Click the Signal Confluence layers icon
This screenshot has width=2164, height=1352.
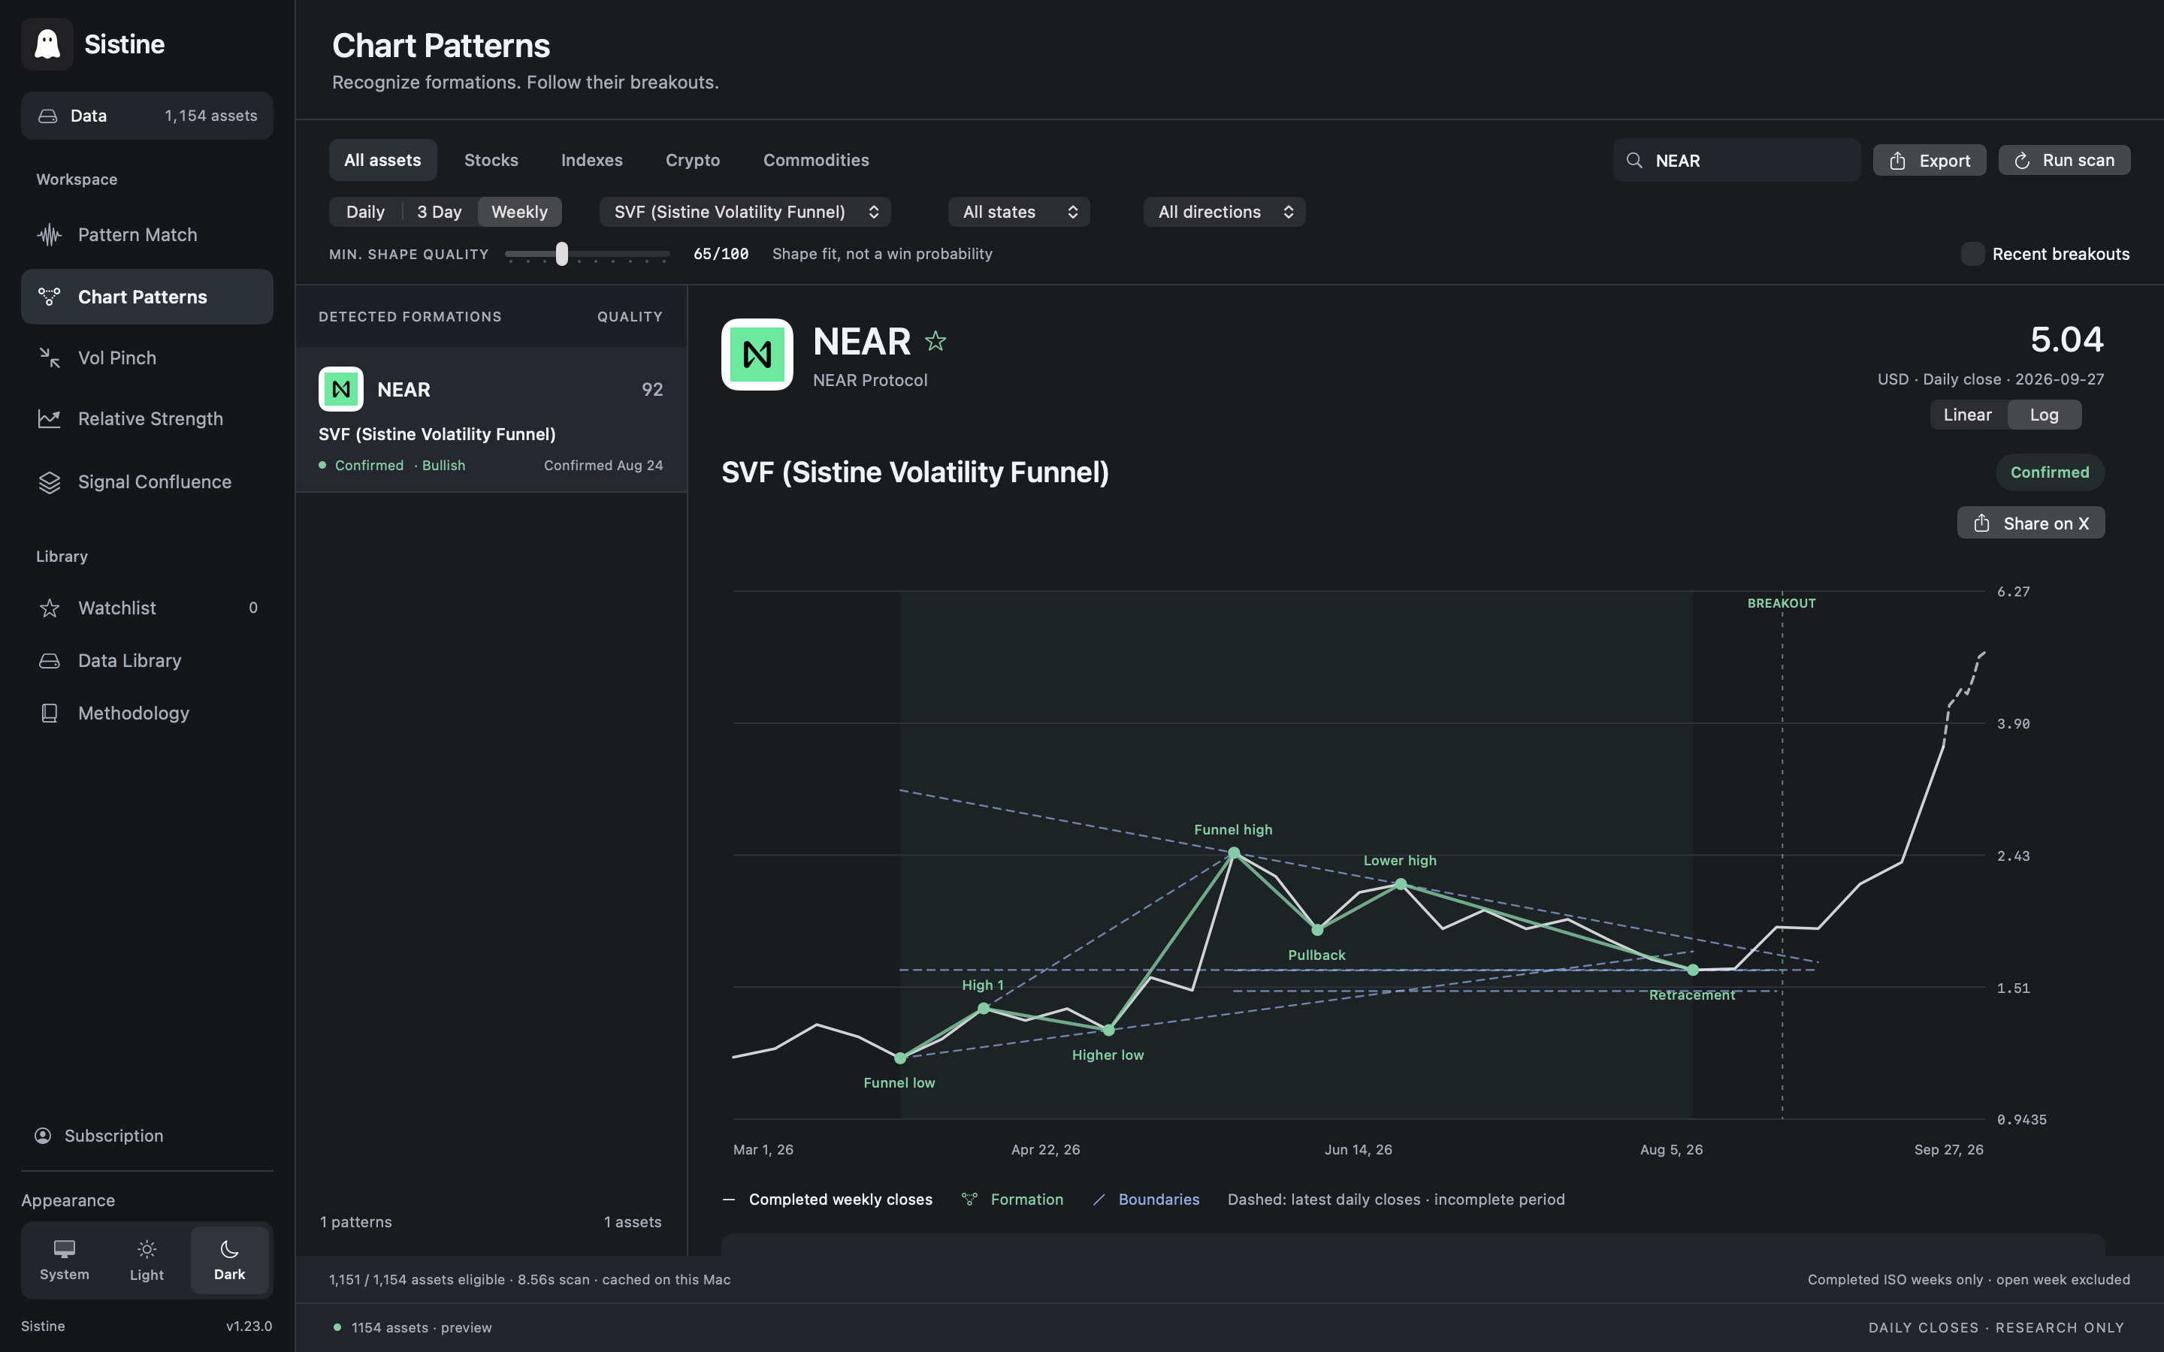pyautogui.click(x=49, y=482)
